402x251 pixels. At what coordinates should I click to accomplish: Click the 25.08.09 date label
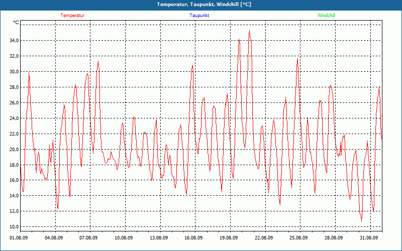point(298,237)
